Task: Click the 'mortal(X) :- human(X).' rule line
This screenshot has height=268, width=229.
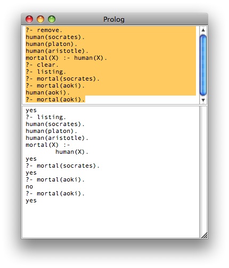Action: (x=66, y=58)
